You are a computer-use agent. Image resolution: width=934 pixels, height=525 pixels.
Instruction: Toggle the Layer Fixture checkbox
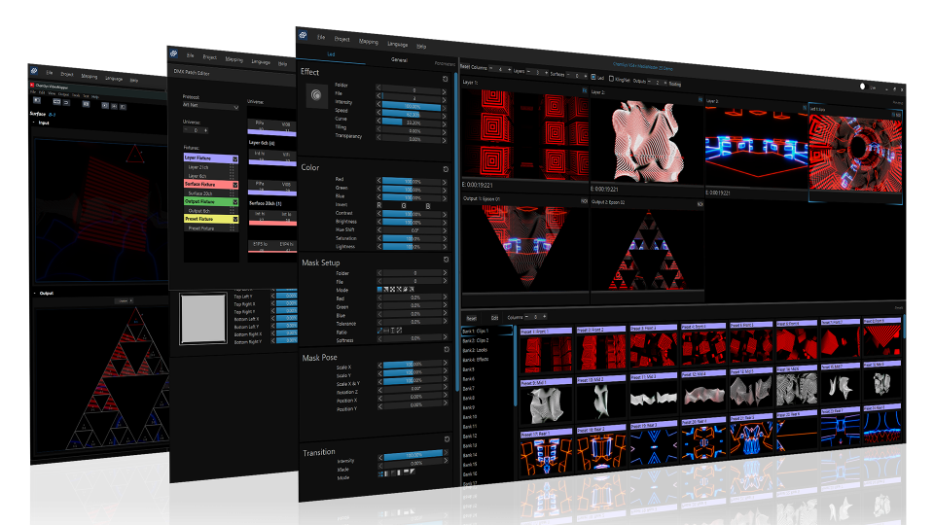(234, 157)
